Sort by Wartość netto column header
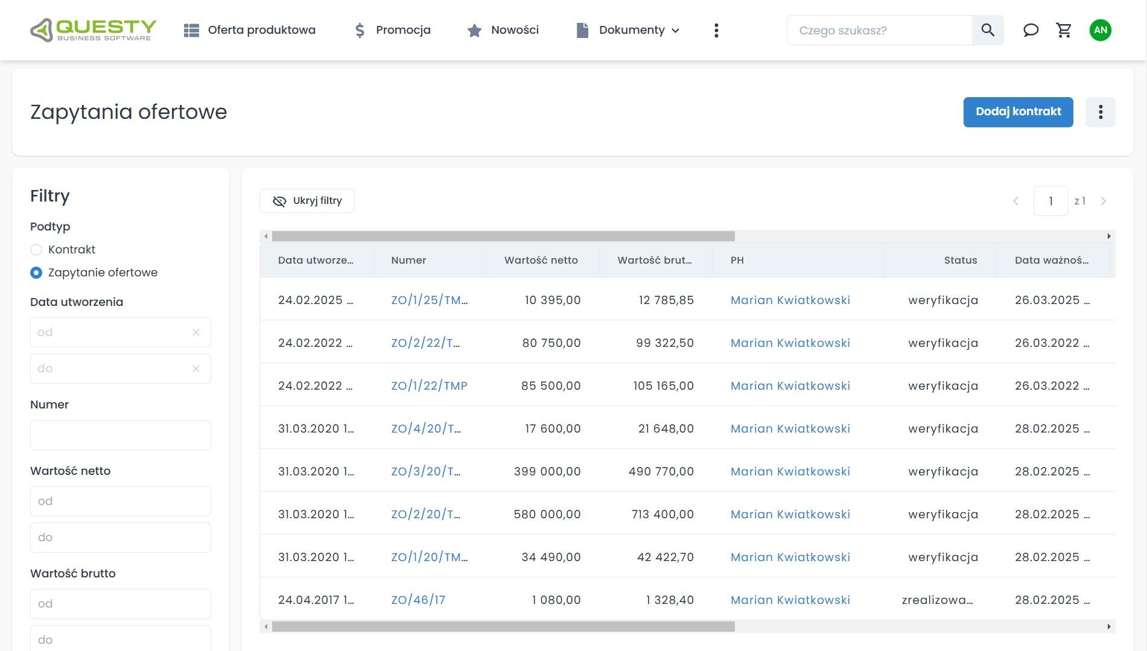The image size is (1147, 651). coord(541,260)
